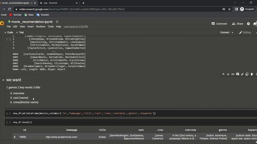Reload the browser page

pyautogui.click(x=10, y=9)
